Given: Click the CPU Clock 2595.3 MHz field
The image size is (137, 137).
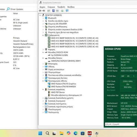Looking at the screenshot, I should coord(128,81).
